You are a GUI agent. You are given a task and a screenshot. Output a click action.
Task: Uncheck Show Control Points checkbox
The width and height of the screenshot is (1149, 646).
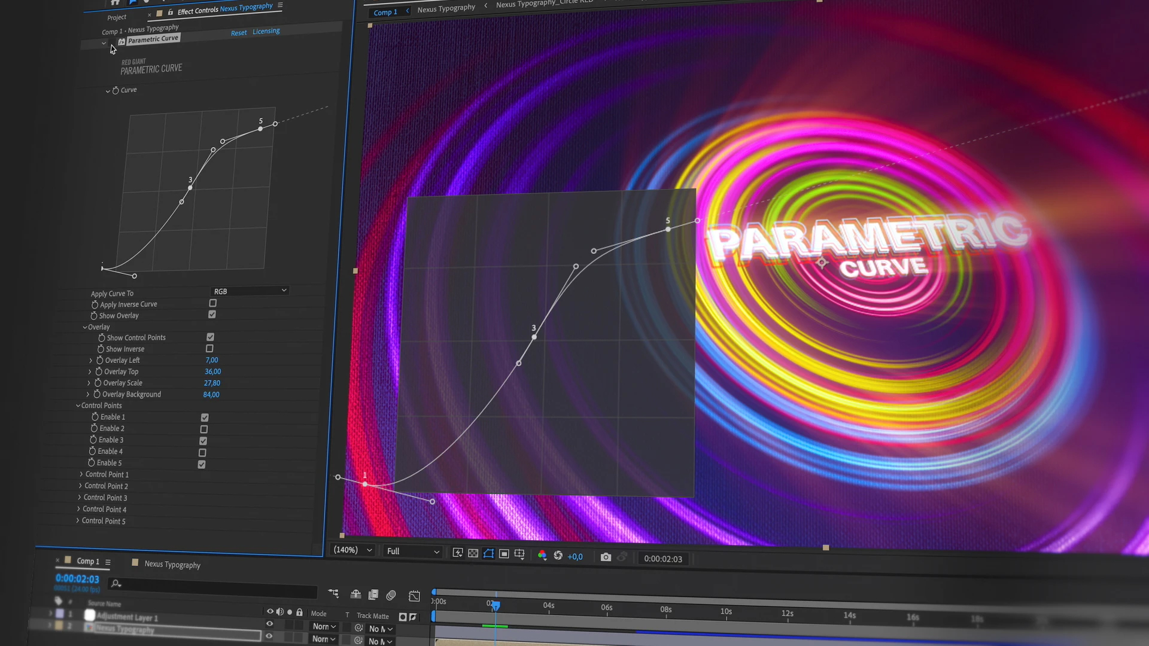click(x=211, y=337)
